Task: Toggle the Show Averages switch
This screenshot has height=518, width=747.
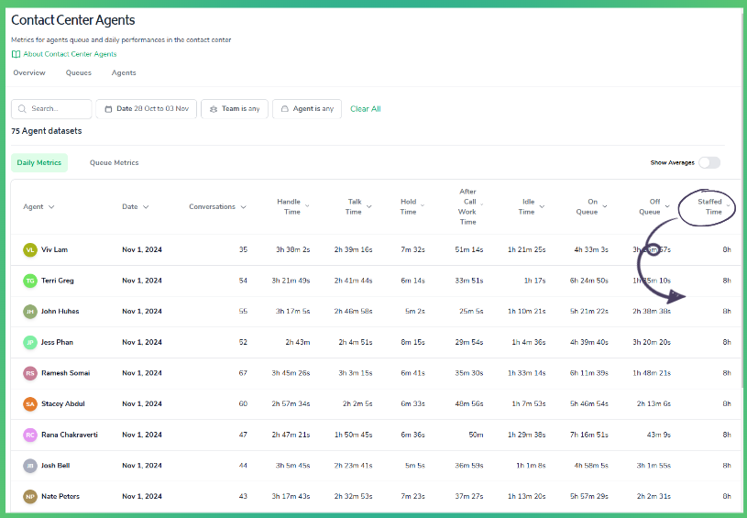Action: tap(709, 162)
